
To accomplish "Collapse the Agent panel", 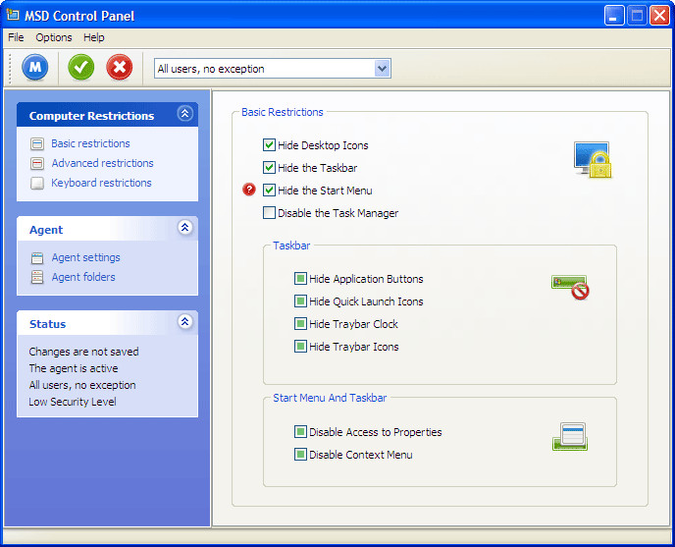I will (184, 228).
